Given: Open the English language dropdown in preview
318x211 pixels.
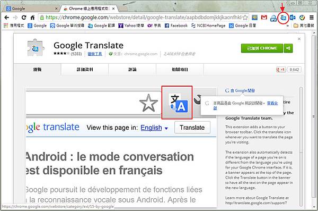Looking at the screenshot, I should coord(154,128).
